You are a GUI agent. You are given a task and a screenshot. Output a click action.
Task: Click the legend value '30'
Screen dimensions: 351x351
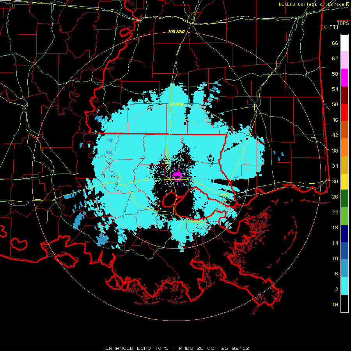(x=335, y=181)
